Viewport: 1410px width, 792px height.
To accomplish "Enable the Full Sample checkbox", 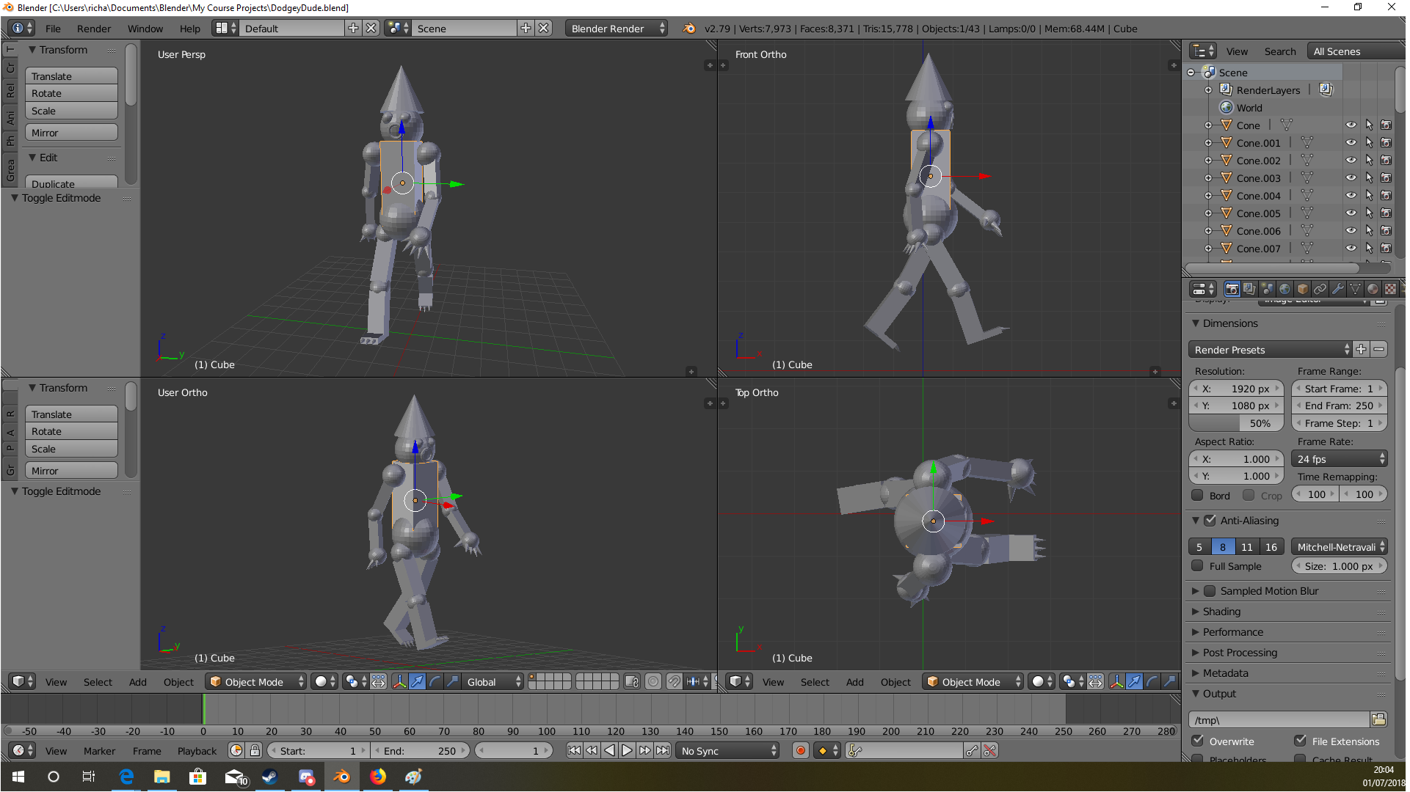I will (x=1198, y=566).
